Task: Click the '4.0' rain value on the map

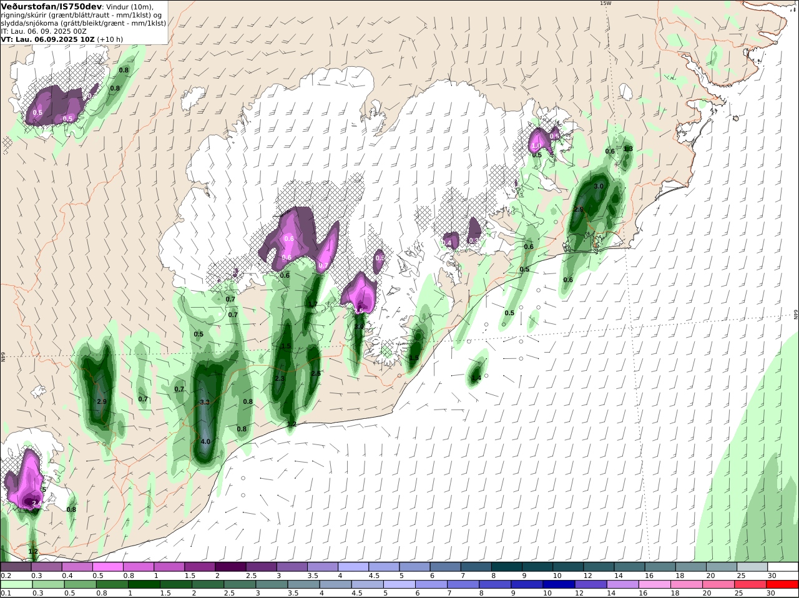Action: [205, 441]
